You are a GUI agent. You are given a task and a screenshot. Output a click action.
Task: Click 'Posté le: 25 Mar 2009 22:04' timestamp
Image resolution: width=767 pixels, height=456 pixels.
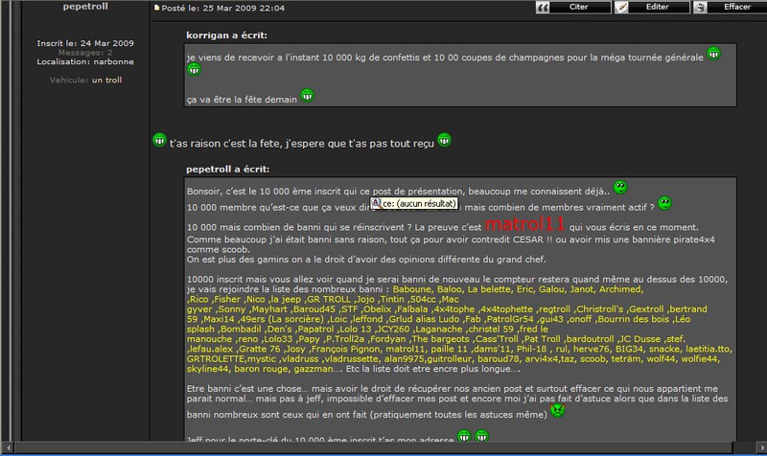(x=223, y=9)
